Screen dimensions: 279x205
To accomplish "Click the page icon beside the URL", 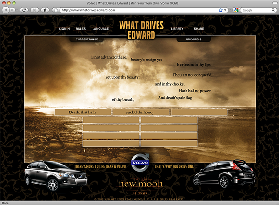I will click(x=56, y=10).
